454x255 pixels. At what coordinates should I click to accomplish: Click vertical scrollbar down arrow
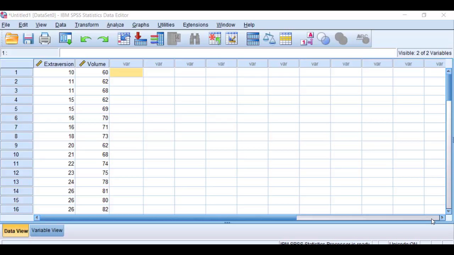click(449, 211)
